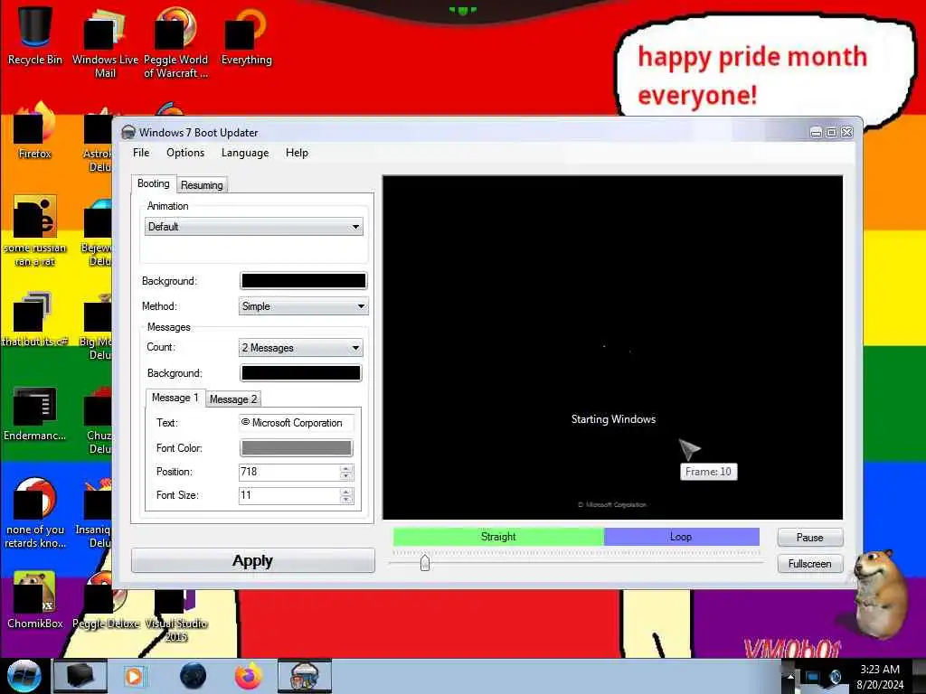
Task: Click the boot animation preview area
Action: 612,348
